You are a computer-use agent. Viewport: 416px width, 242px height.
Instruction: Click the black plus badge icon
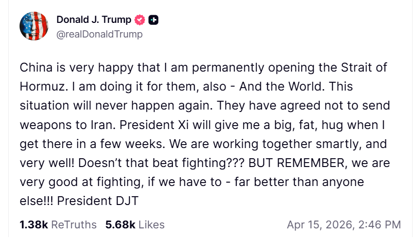pos(153,20)
